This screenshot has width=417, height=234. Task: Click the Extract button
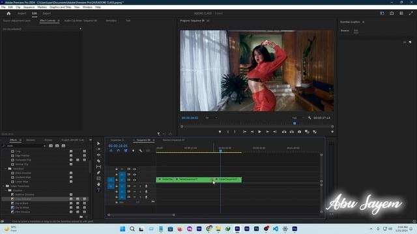(x=292, y=131)
